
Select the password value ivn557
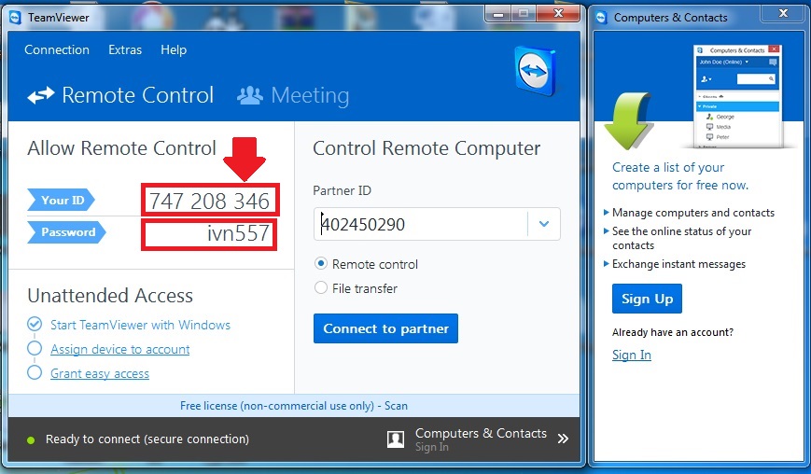pyautogui.click(x=238, y=233)
